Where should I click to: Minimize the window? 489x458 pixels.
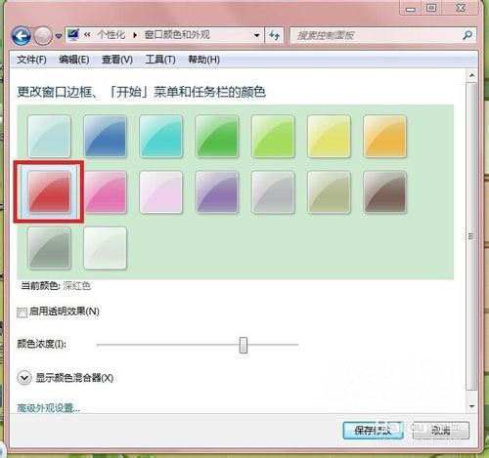click(x=411, y=9)
